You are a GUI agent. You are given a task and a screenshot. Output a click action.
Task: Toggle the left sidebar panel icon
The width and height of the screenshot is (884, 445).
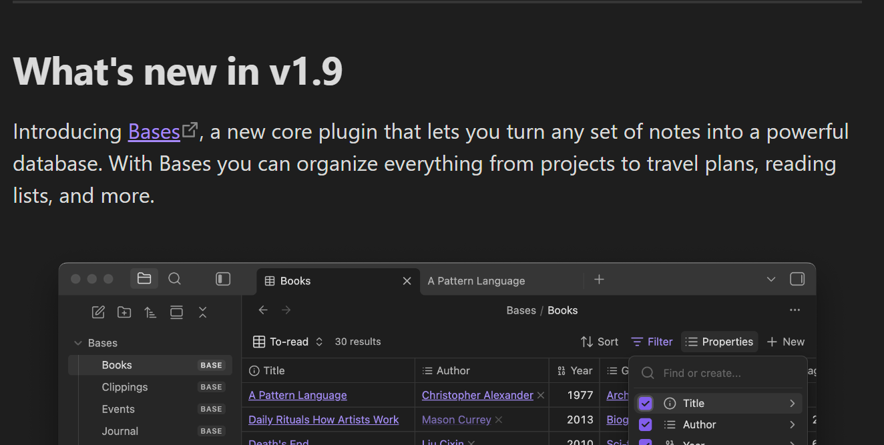(223, 279)
